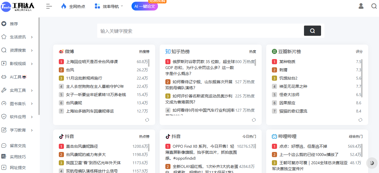379x173 pixels.
Task: Open 影视视频 sidebar category
Action: pyautogui.click(x=18, y=64)
